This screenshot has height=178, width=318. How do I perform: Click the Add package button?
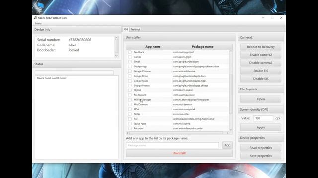pos(227,145)
